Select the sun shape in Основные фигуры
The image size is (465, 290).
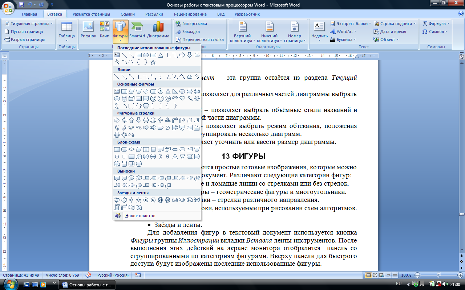pos(197,99)
